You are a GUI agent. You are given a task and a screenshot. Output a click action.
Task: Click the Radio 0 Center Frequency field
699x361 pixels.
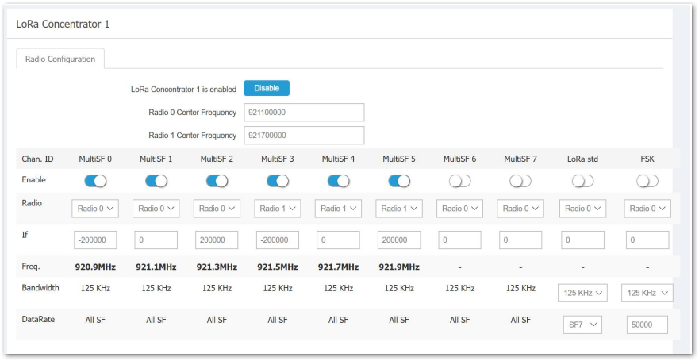304,112
